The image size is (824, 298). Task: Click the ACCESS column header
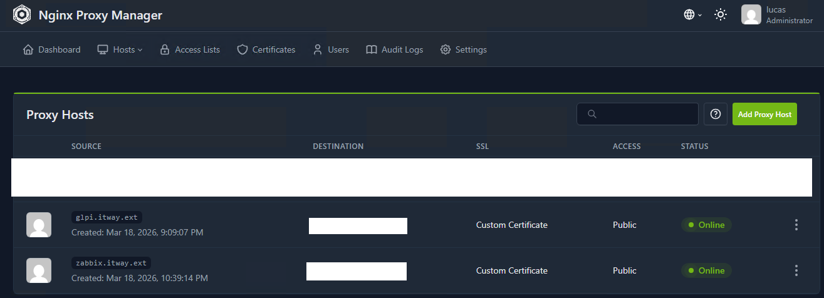[x=627, y=146]
